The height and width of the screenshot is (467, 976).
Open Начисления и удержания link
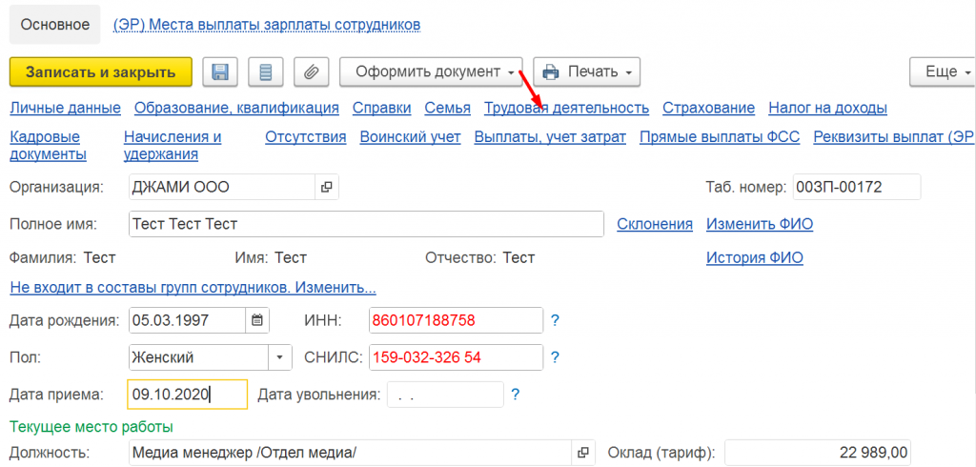pyautogui.click(x=173, y=146)
